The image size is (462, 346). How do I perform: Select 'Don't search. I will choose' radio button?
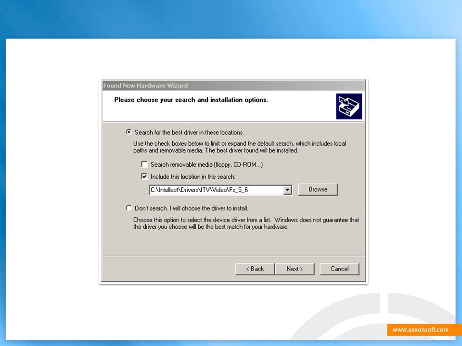[129, 208]
